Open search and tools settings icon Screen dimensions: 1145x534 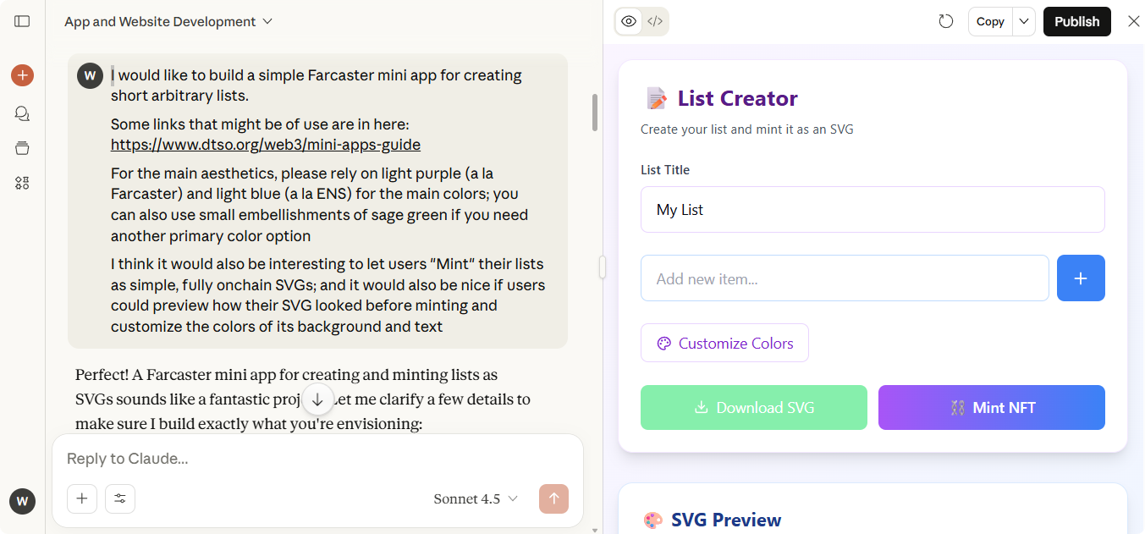[x=120, y=498]
